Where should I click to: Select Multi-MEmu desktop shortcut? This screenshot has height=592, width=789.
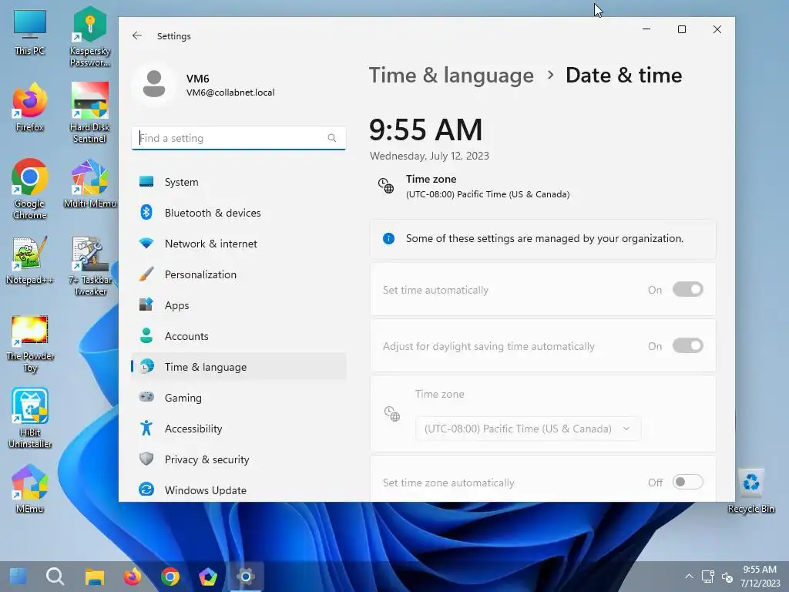90,183
